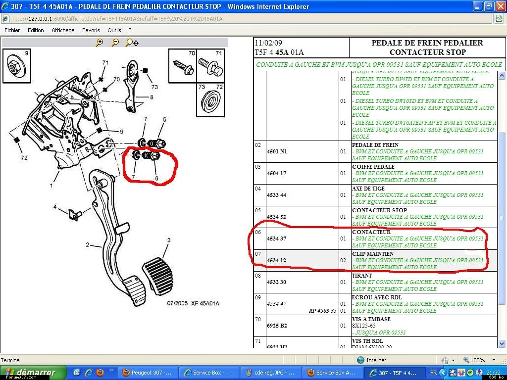507x380 pixels.
Task: Click the inset image of screw 70
Action: 183,66
